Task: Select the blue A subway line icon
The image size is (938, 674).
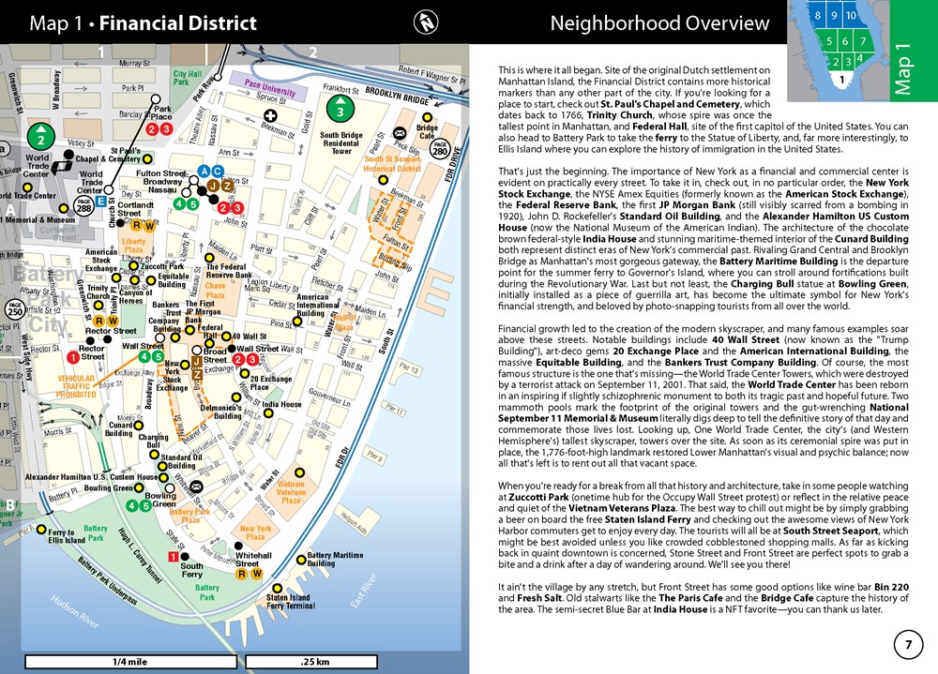Action: pyautogui.click(x=204, y=172)
